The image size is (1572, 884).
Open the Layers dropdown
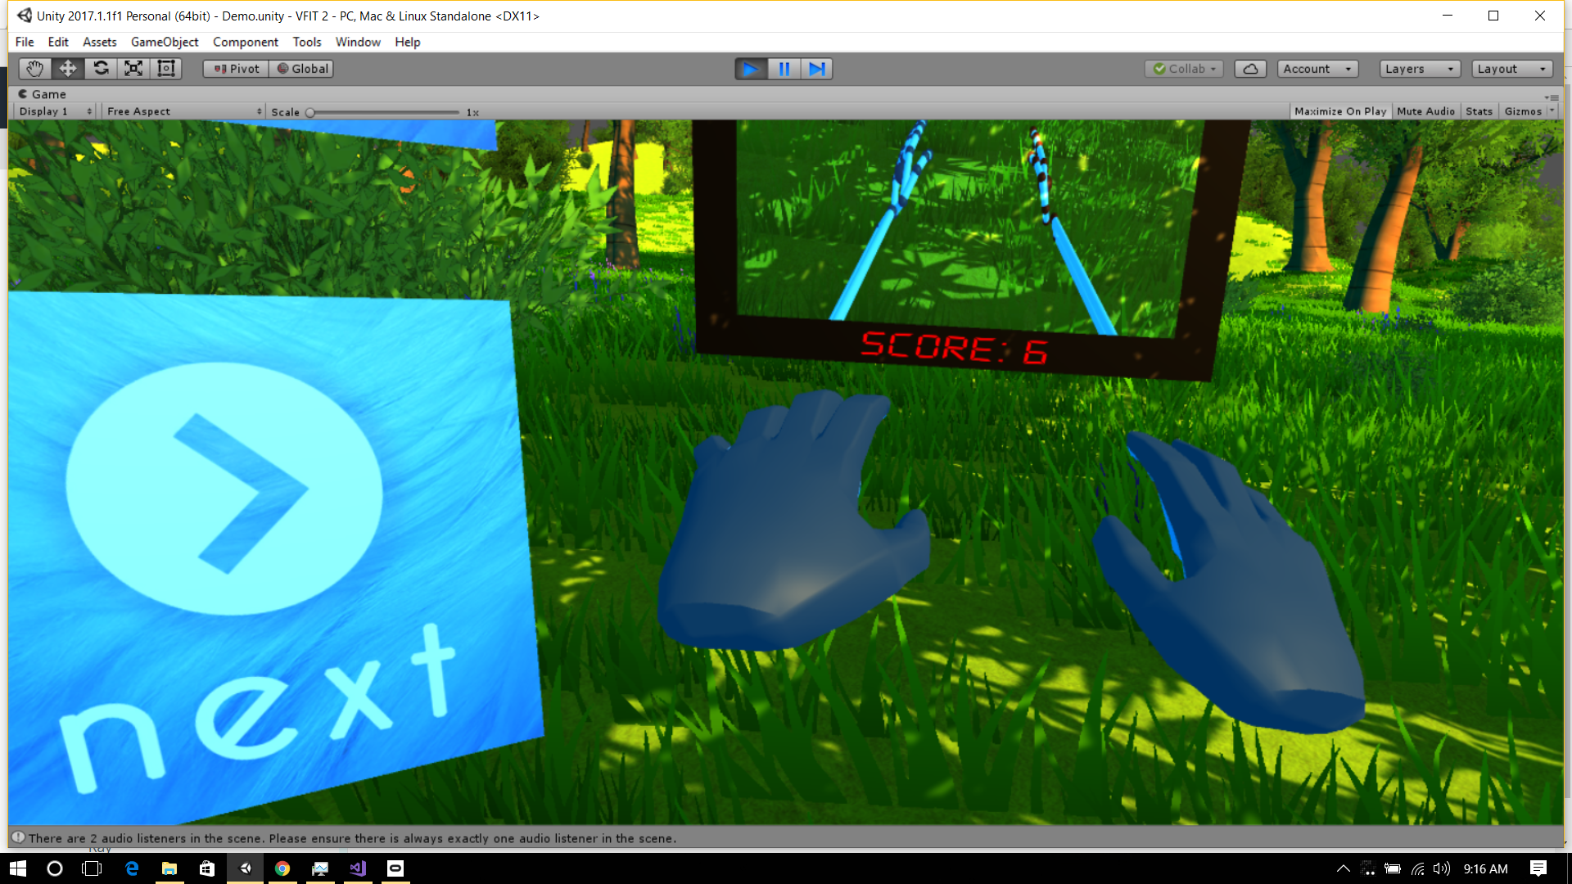pyautogui.click(x=1419, y=69)
